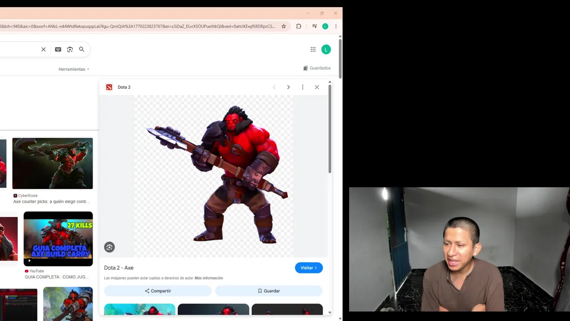The height and width of the screenshot is (321, 570).
Task: Open the Google apps grid
Action: (313, 49)
